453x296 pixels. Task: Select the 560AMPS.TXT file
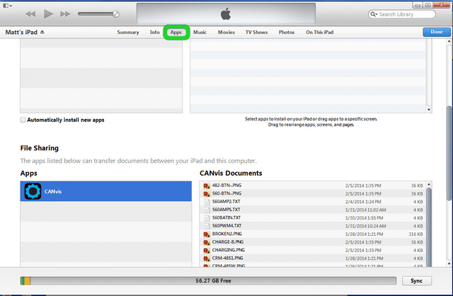314,210
